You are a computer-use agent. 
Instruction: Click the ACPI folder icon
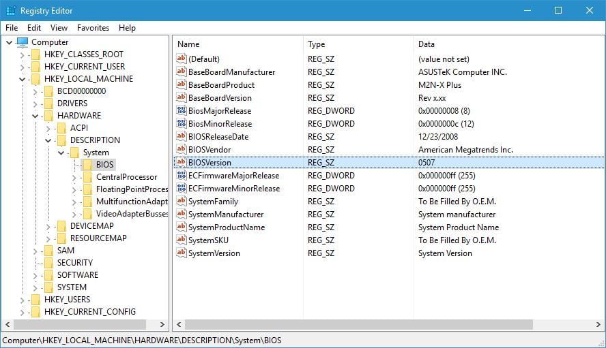(61, 128)
